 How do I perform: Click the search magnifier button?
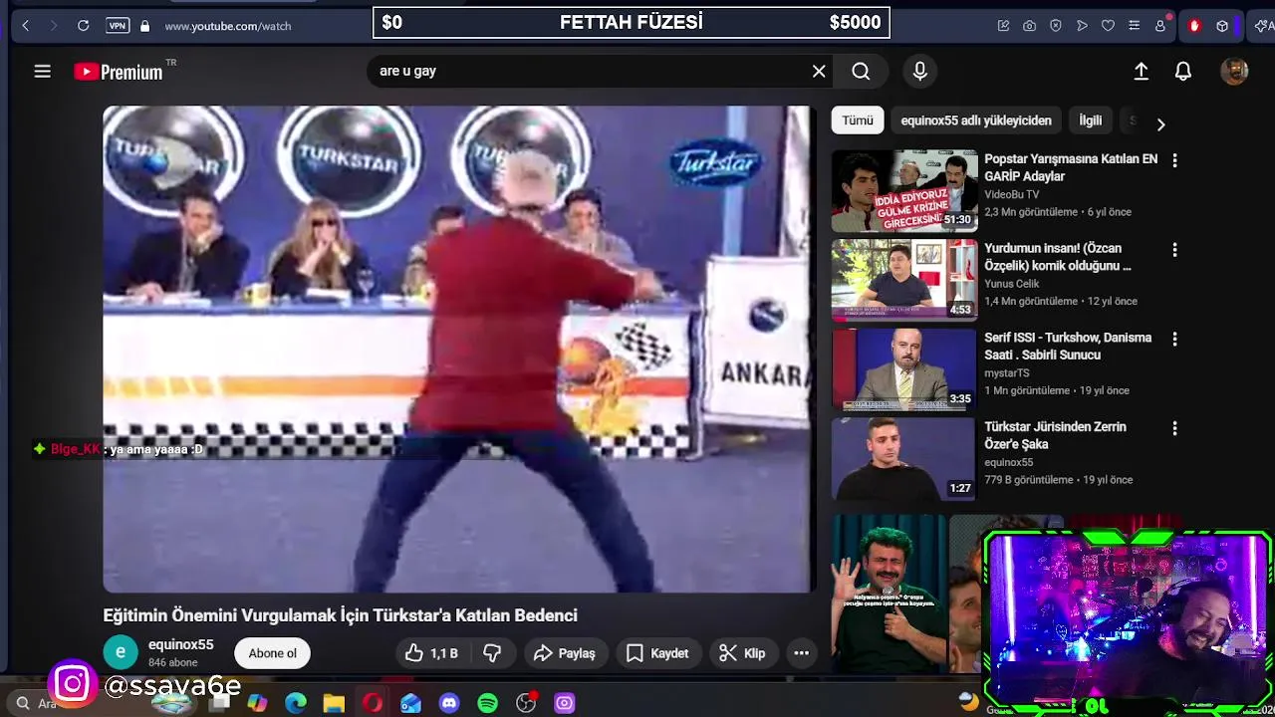(x=861, y=71)
